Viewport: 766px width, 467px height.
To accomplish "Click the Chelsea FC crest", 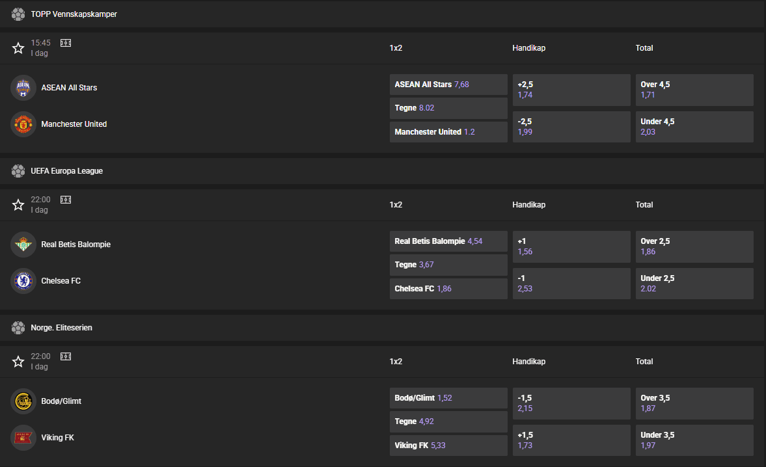I will click(23, 280).
